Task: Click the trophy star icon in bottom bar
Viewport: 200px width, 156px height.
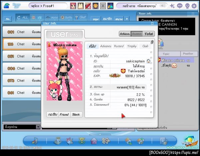Action: click(82, 141)
